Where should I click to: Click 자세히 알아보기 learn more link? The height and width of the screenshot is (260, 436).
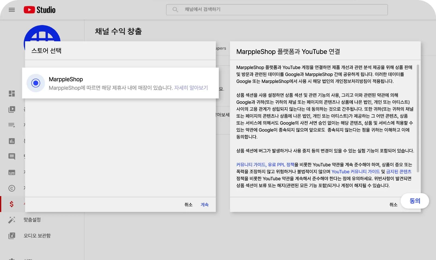tap(191, 88)
